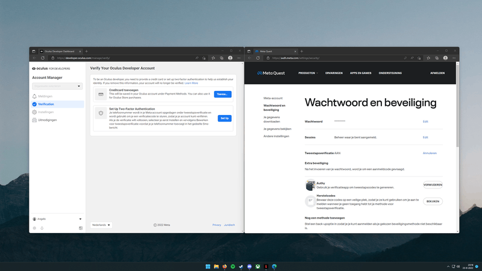Viewport: 482px width, 271px height.
Task: Open the Juridisch footer link
Action: (230, 225)
